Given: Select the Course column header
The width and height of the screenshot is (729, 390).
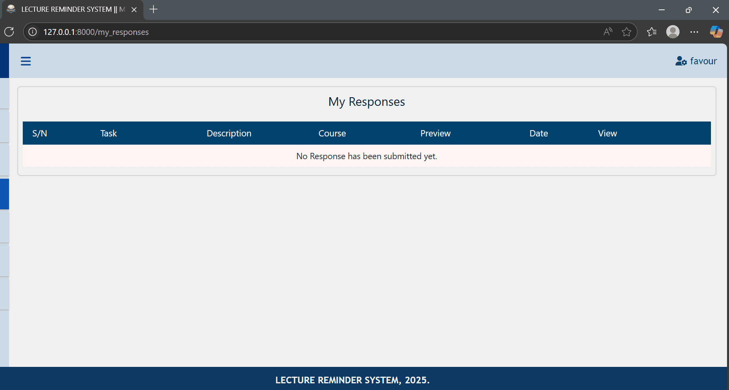Looking at the screenshot, I should point(332,133).
